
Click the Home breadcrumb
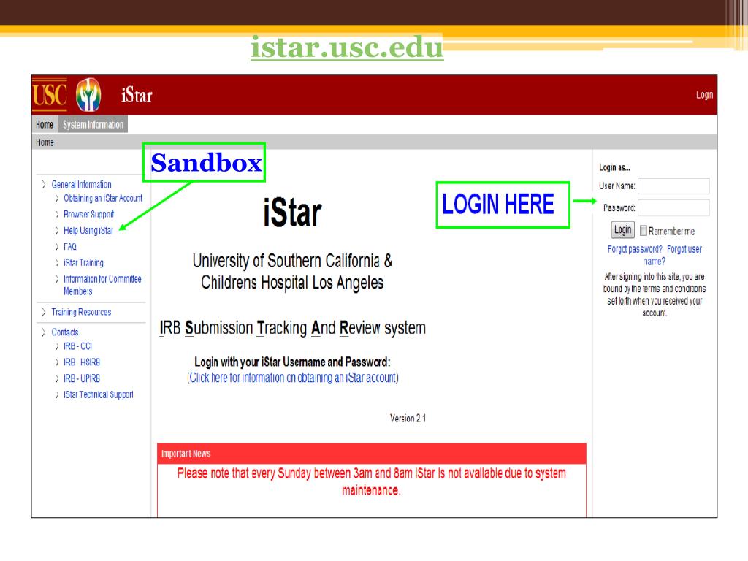click(45, 142)
